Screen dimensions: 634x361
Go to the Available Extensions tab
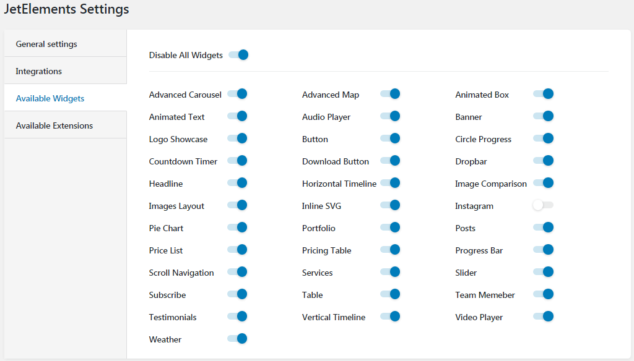pyautogui.click(x=66, y=125)
